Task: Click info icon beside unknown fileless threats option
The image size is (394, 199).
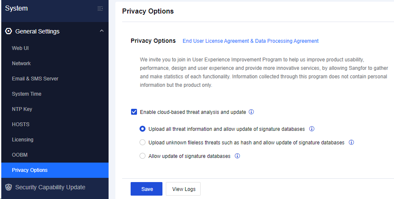Action: pos(351,143)
